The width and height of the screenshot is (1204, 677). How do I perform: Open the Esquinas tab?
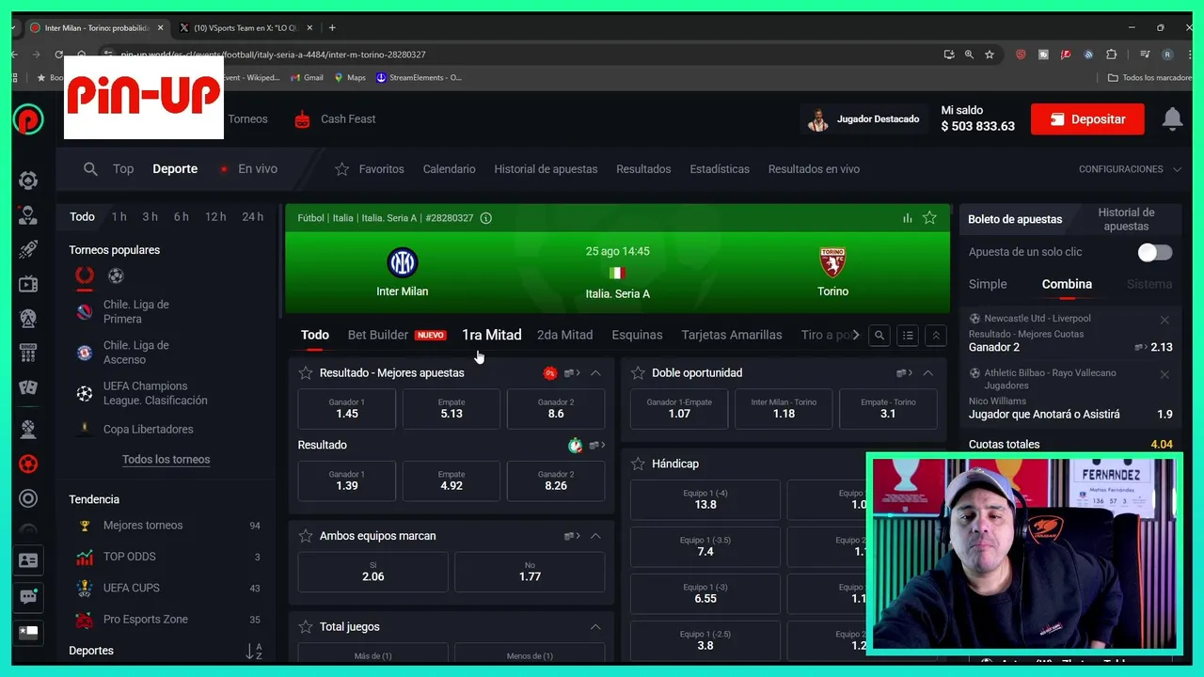[x=637, y=335]
